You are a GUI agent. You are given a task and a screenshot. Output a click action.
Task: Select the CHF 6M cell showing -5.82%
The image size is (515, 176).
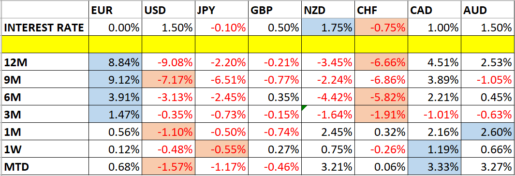(x=382, y=97)
